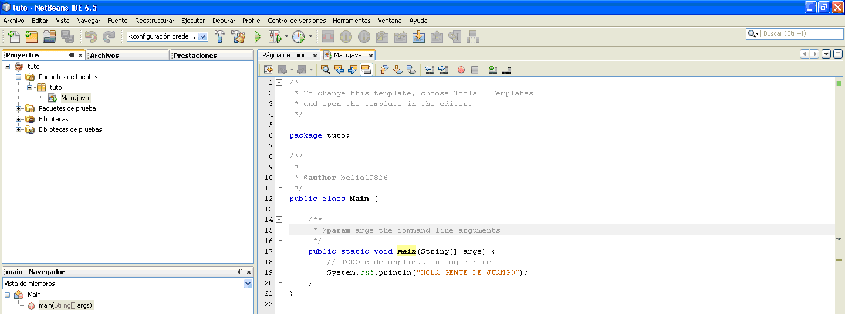Click the yellow marker in the editor's error stripe

pos(839,260)
